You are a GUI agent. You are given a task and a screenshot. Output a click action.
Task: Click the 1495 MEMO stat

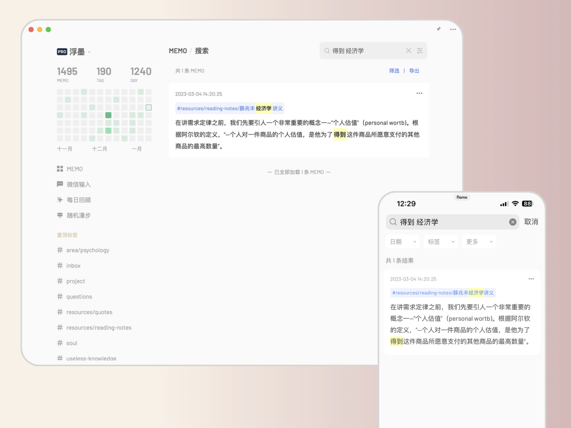tap(67, 75)
